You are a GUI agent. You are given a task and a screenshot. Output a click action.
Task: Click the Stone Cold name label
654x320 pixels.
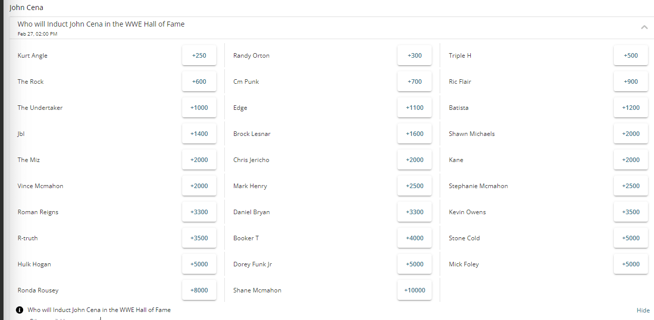click(464, 238)
